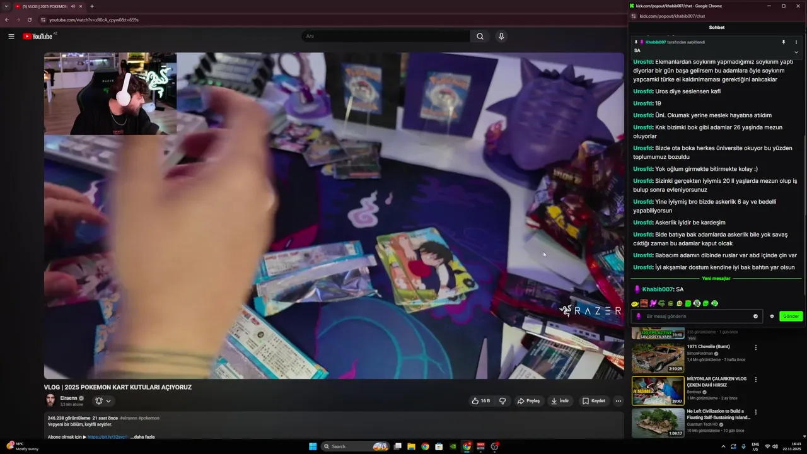Viewport: 807px width, 454px height.
Task: Open menu for He Left Civilization video
Action: click(755, 412)
